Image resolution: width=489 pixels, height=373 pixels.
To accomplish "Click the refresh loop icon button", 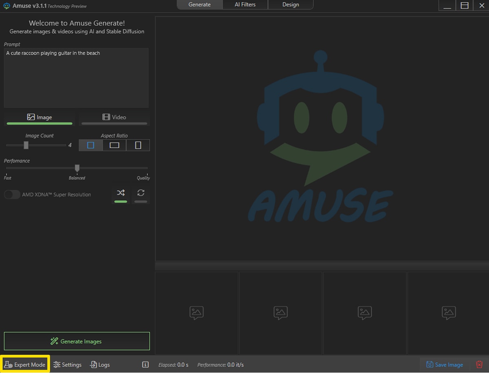I will point(141,193).
